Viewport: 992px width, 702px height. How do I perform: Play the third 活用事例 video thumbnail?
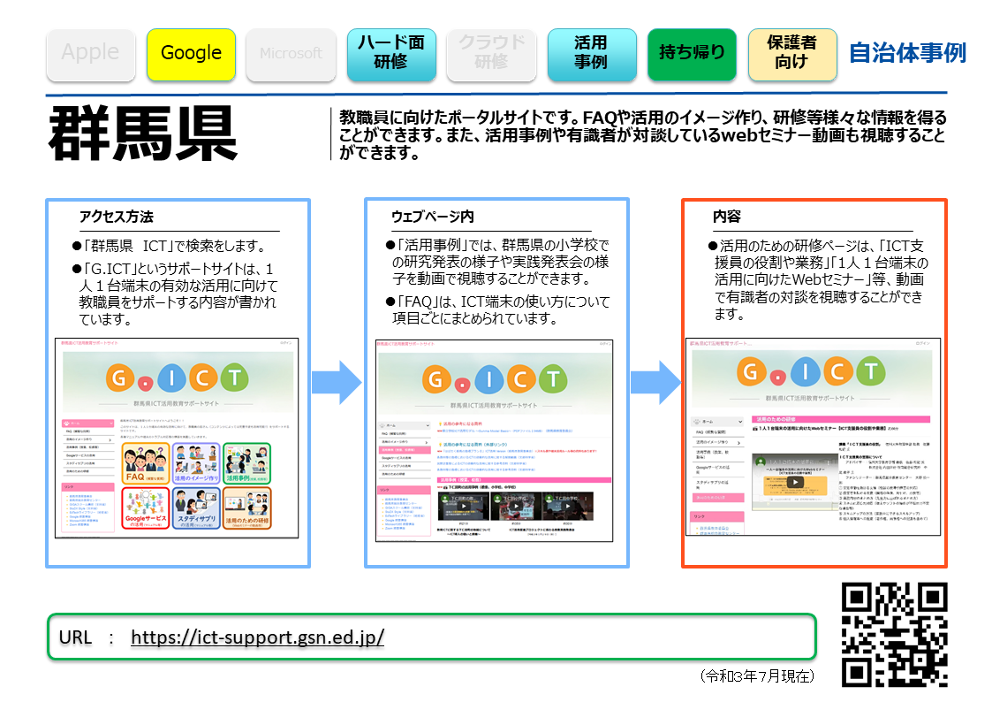568,506
